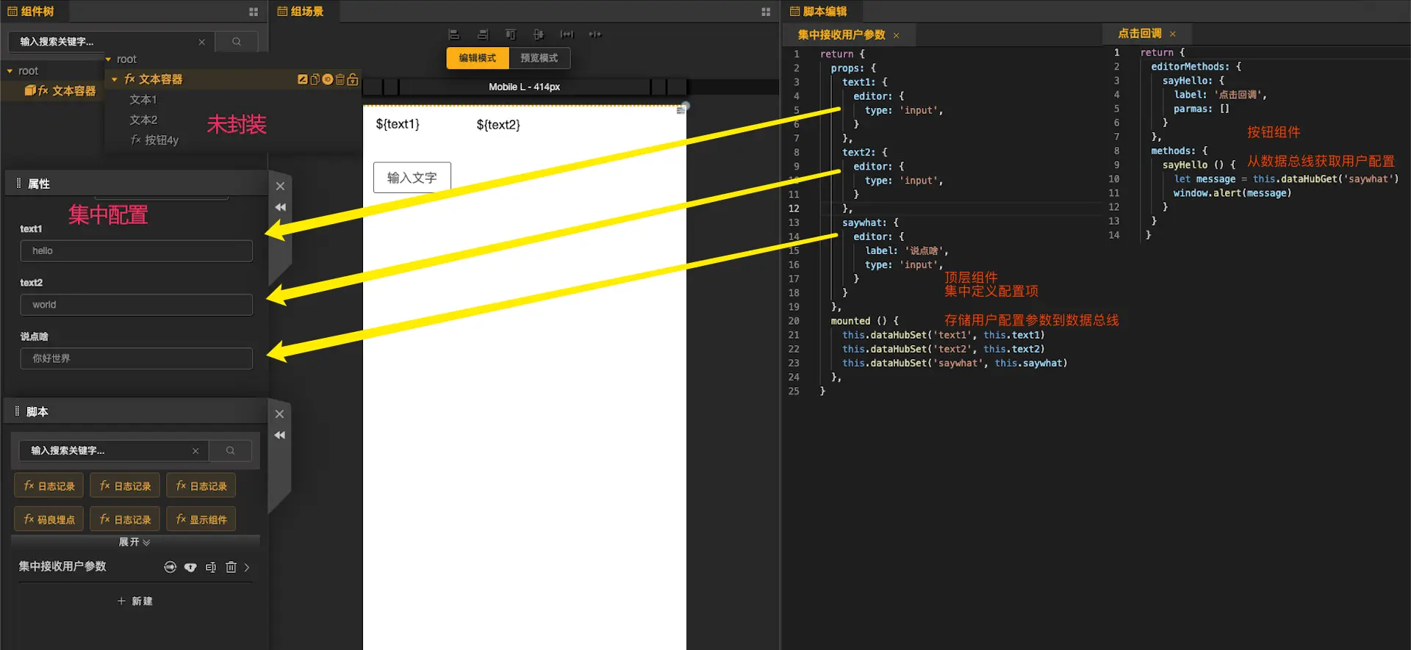Click drag handle of 属性 panel header
The height and width of the screenshot is (650, 1411).
pos(18,184)
